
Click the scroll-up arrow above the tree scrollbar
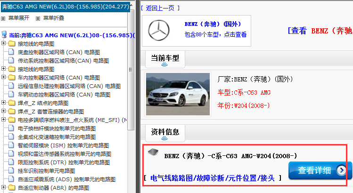click(x=131, y=6)
